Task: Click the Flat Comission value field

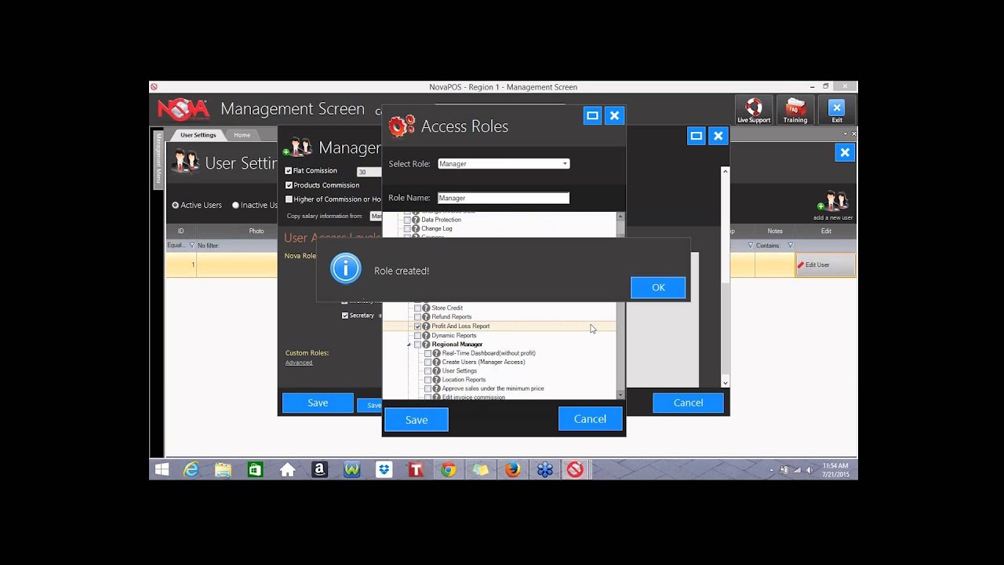Action: tap(369, 172)
